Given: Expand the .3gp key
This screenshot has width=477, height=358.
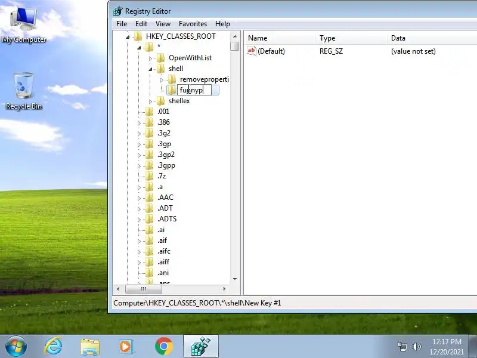Looking at the screenshot, I should (x=139, y=144).
